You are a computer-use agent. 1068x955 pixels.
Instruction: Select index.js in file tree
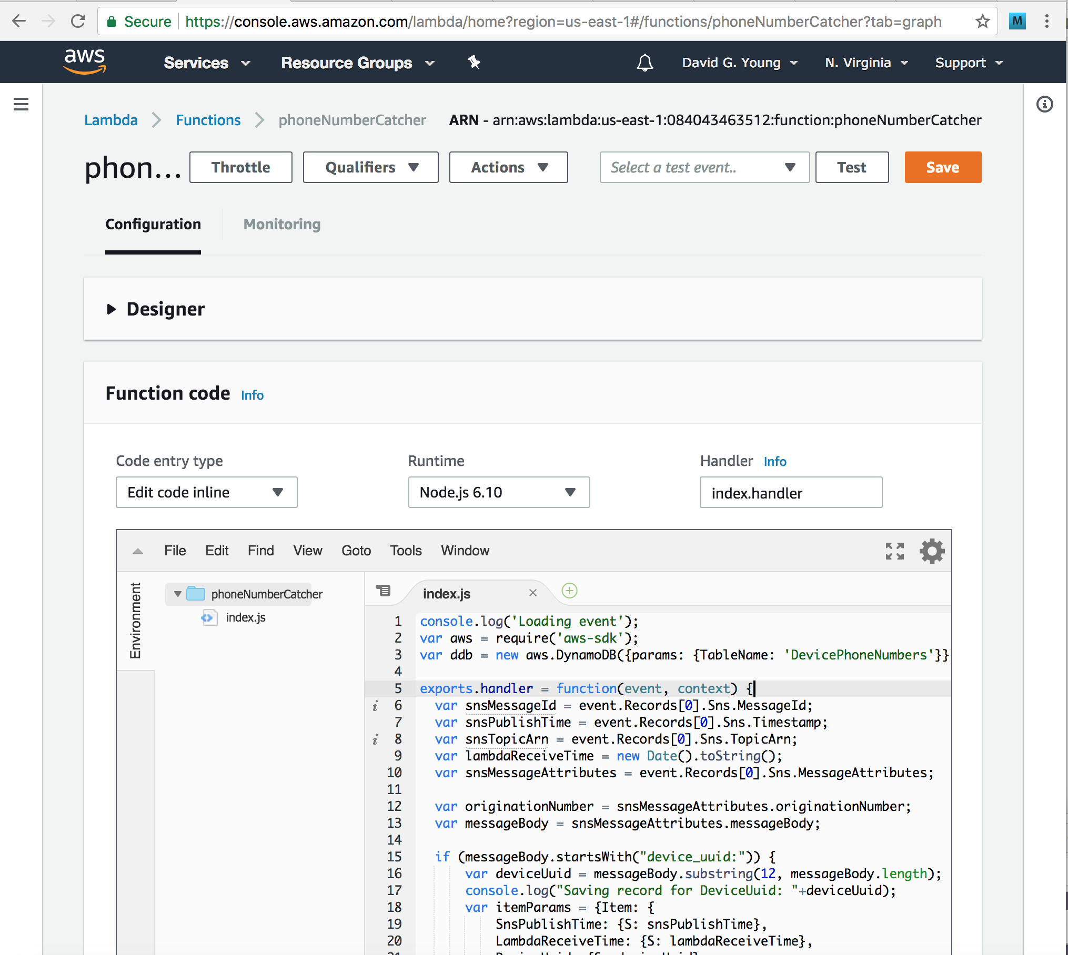tap(246, 617)
